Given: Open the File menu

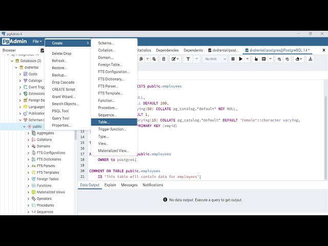Looking at the screenshot, I should pyautogui.click(x=37, y=42).
